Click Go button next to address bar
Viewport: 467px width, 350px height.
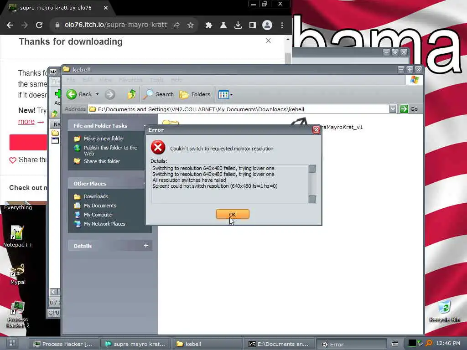(x=409, y=109)
